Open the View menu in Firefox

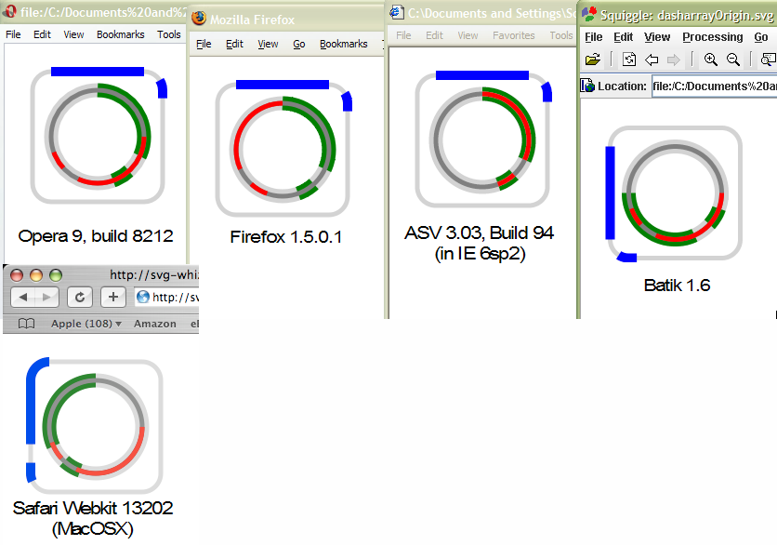tap(268, 44)
